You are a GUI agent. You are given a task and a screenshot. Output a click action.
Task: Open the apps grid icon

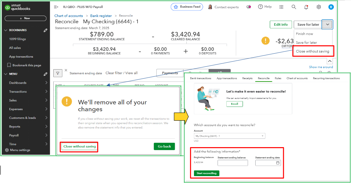281,7
